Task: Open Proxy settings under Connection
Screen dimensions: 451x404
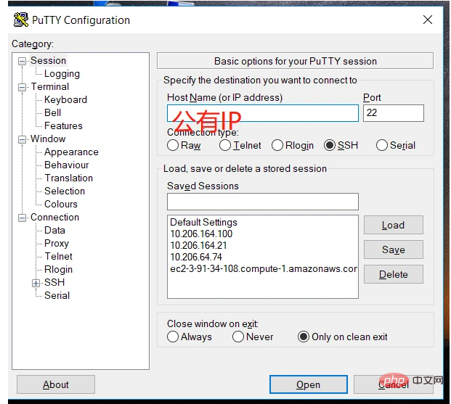Action: click(56, 244)
